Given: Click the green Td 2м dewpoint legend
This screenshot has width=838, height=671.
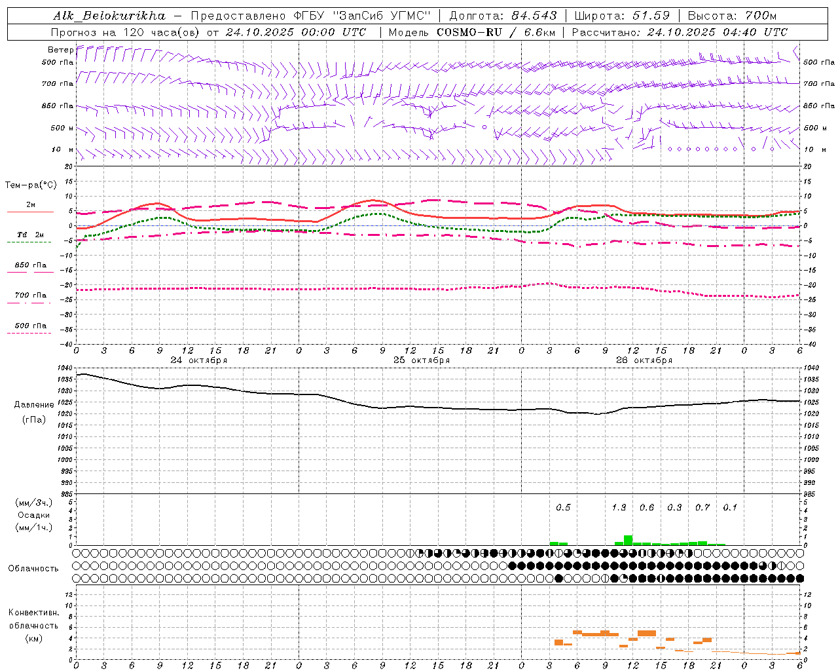Looking at the screenshot, I should pyautogui.click(x=30, y=235).
